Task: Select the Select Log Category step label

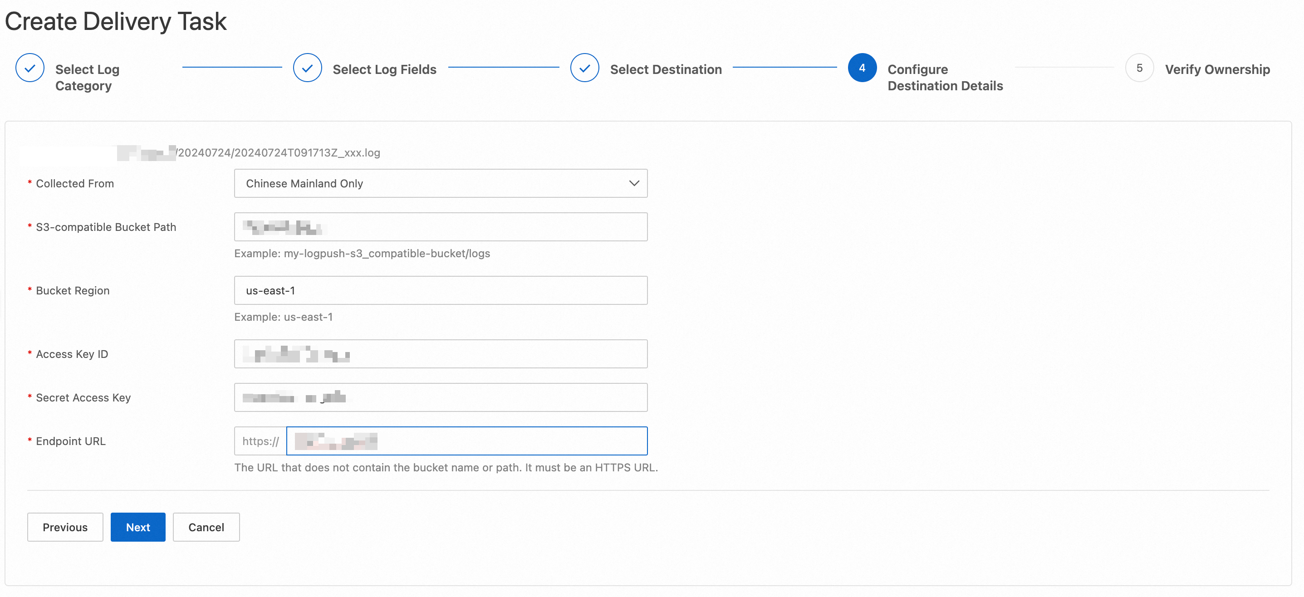Action: click(87, 78)
